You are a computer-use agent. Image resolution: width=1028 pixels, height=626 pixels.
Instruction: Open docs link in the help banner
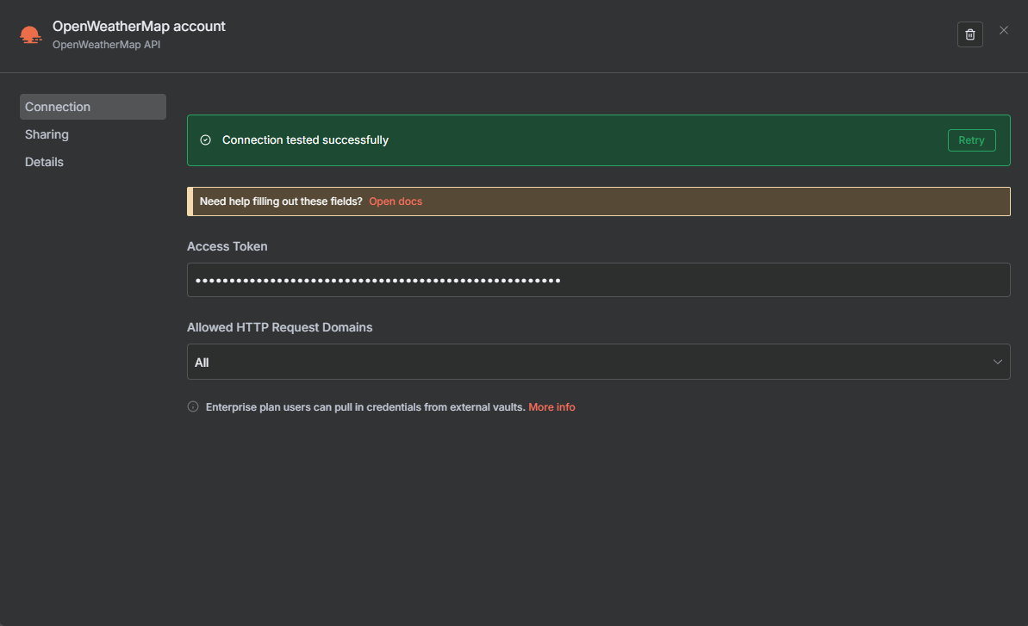(396, 201)
